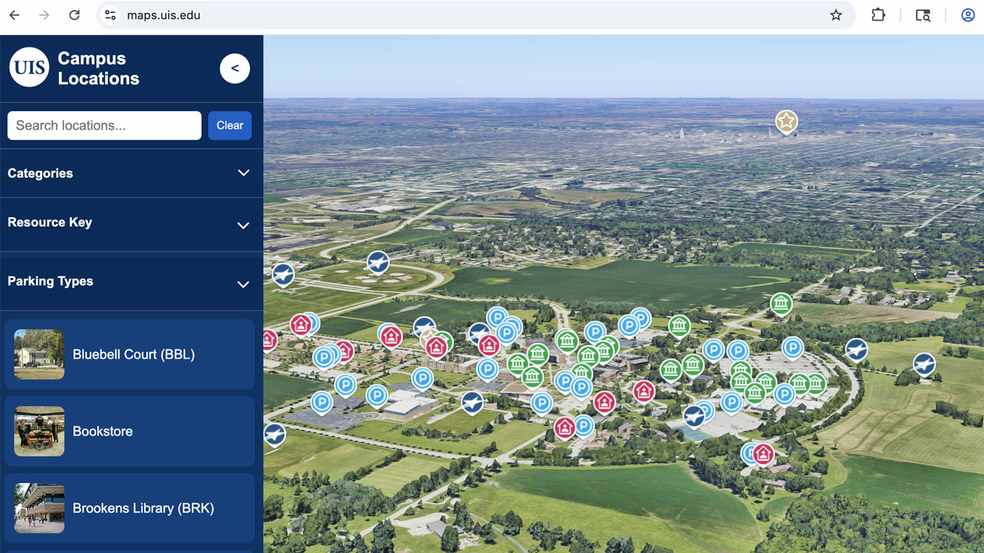Click the browser back navigation button
This screenshot has height=553, width=984.
(14, 14)
